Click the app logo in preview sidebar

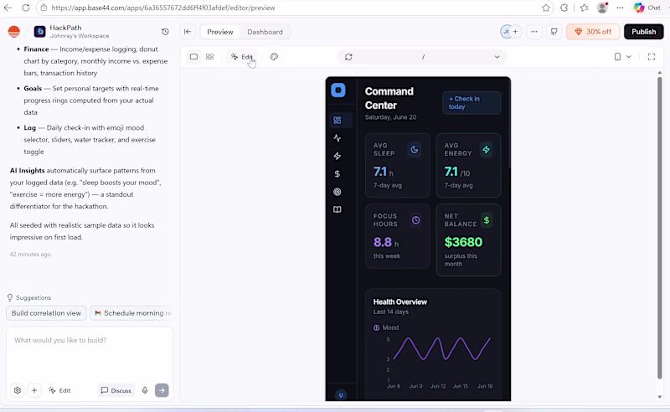[338, 90]
